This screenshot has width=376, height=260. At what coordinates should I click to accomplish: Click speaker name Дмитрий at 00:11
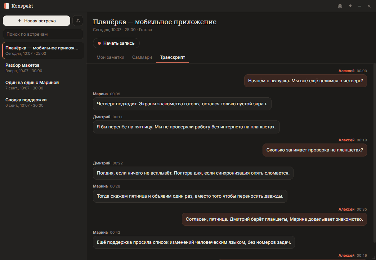tap(102, 117)
